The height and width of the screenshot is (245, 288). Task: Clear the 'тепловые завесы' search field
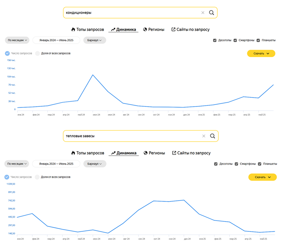click(x=204, y=136)
